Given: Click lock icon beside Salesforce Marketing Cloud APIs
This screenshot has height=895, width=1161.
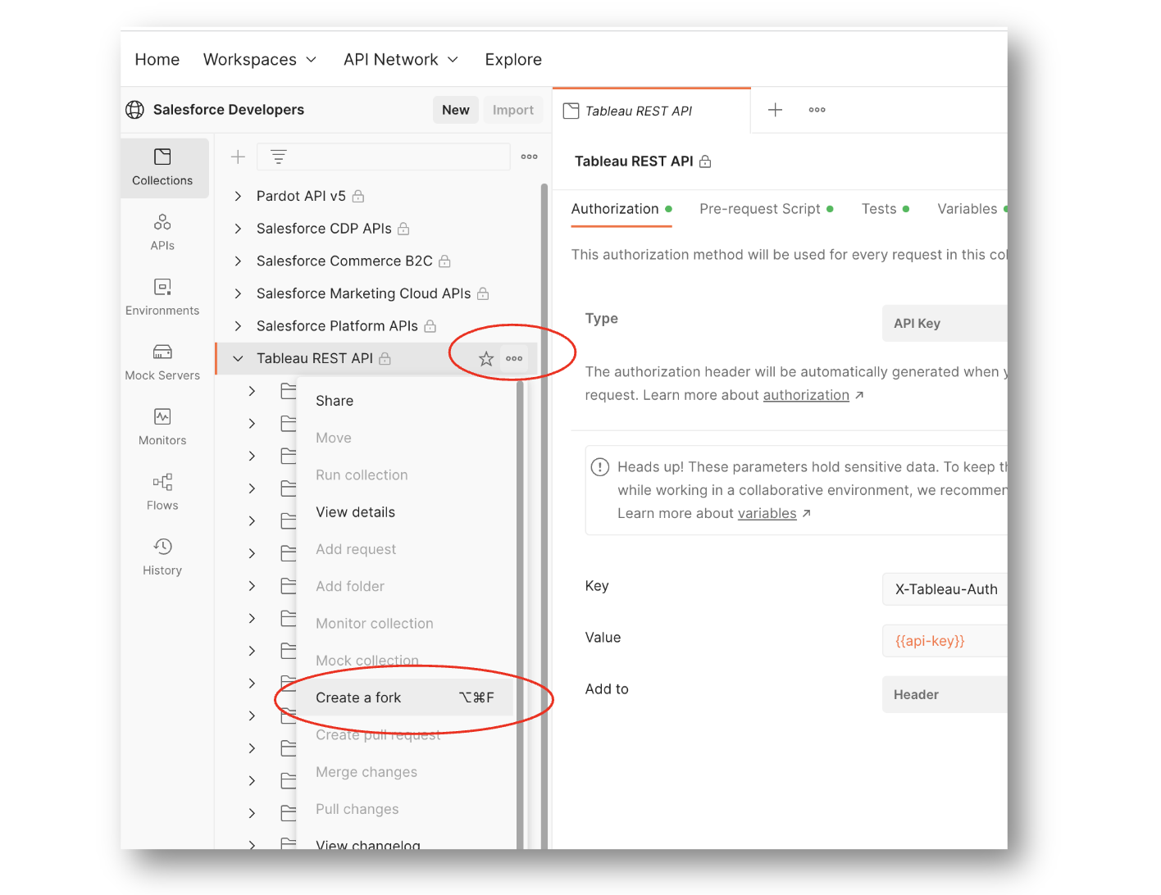Looking at the screenshot, I should pyautogui.click(x=483, y=293).
